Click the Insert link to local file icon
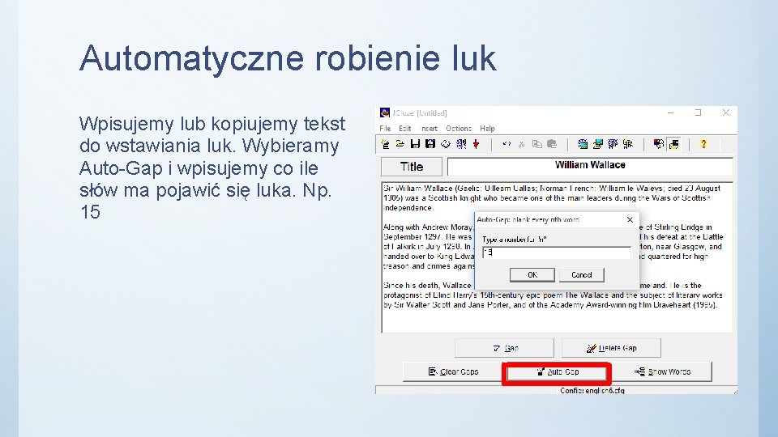The image size is (778, 437). tap(628, 144)
